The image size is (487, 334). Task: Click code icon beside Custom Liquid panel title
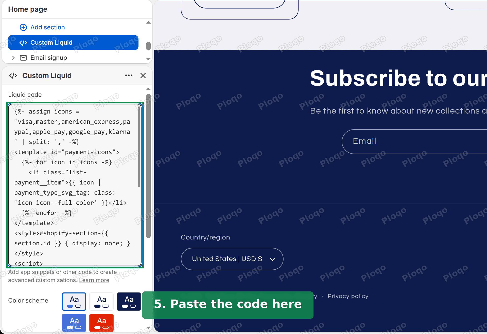tap(13, 76)
